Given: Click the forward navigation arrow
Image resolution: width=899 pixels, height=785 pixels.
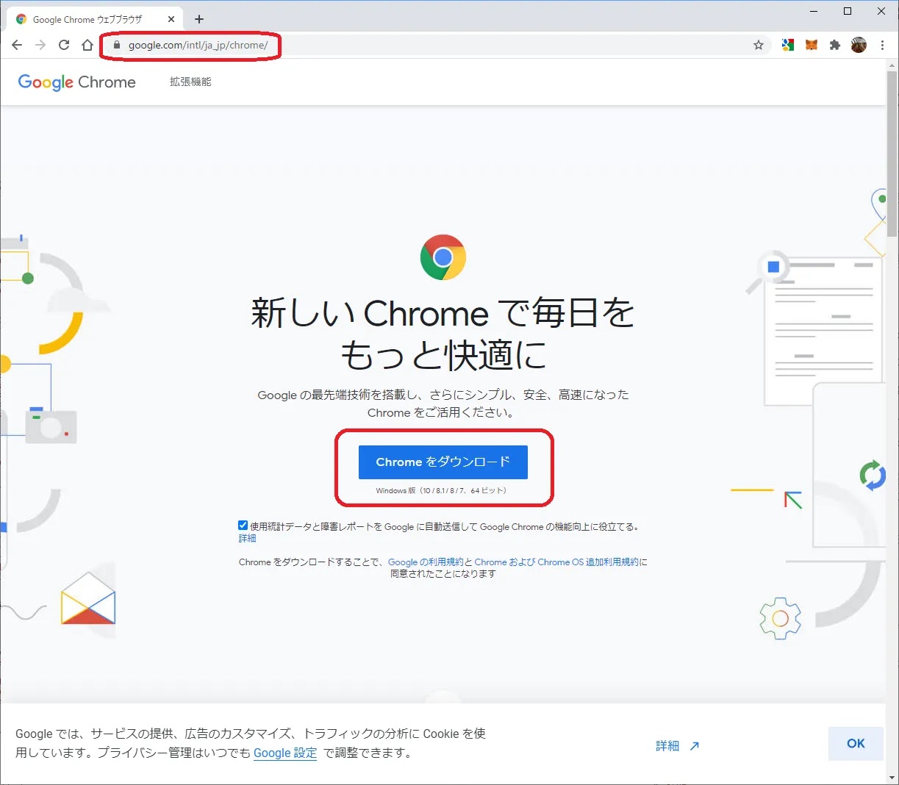Looking at the screenshot, I should pyautogui.click(x=40, y=45).
